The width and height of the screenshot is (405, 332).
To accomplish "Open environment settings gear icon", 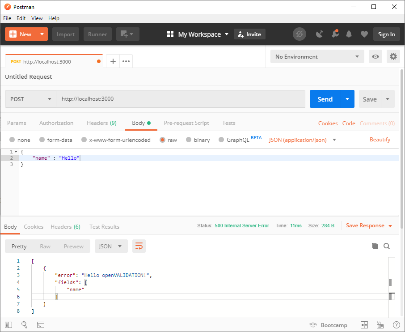I will tap(393, 56).
